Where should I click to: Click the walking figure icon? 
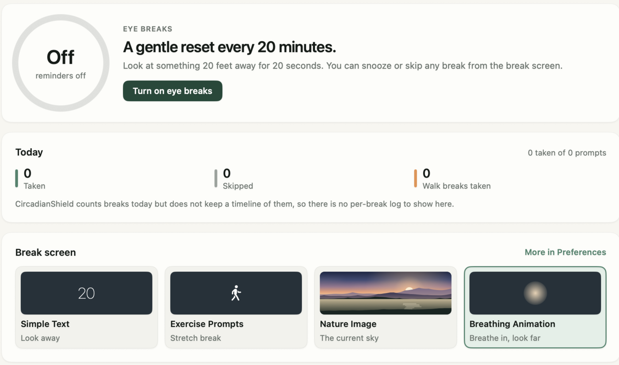coord(236,293)
